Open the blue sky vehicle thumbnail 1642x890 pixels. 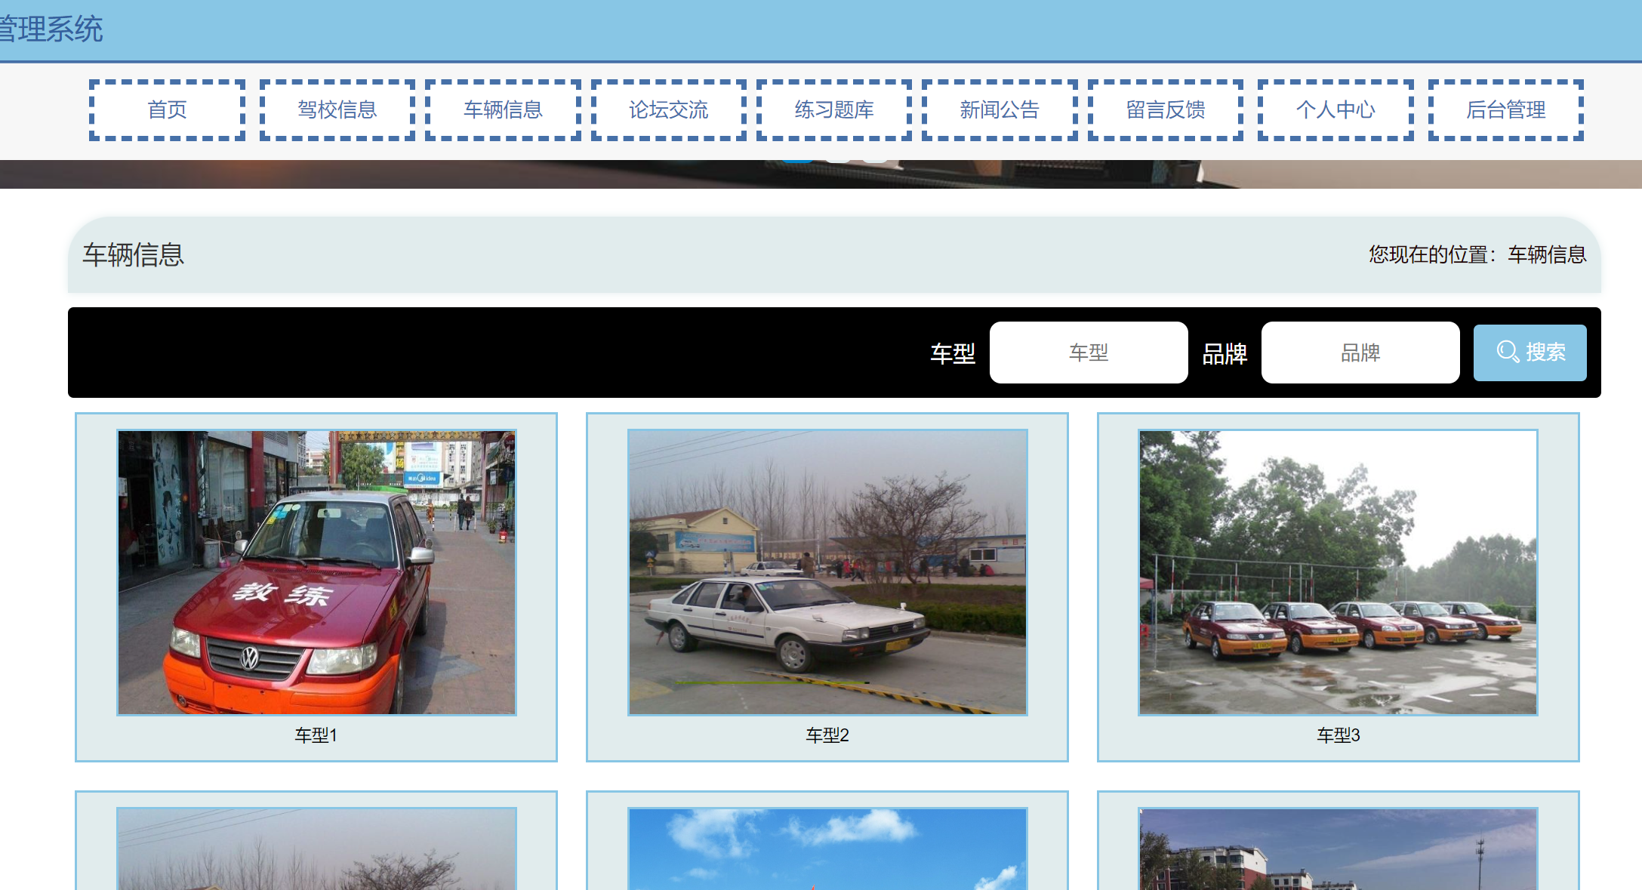click(x=827, y=848)
